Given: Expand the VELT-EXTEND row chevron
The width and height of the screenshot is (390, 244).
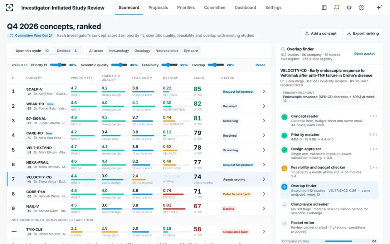Looking at the screenshot, I should (x=264, y=150).
